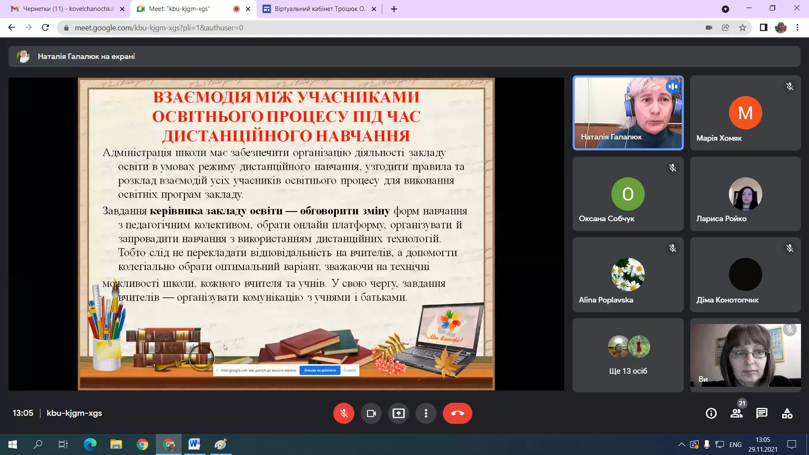Click the hide link on the sharing notice

coord(349,370)
